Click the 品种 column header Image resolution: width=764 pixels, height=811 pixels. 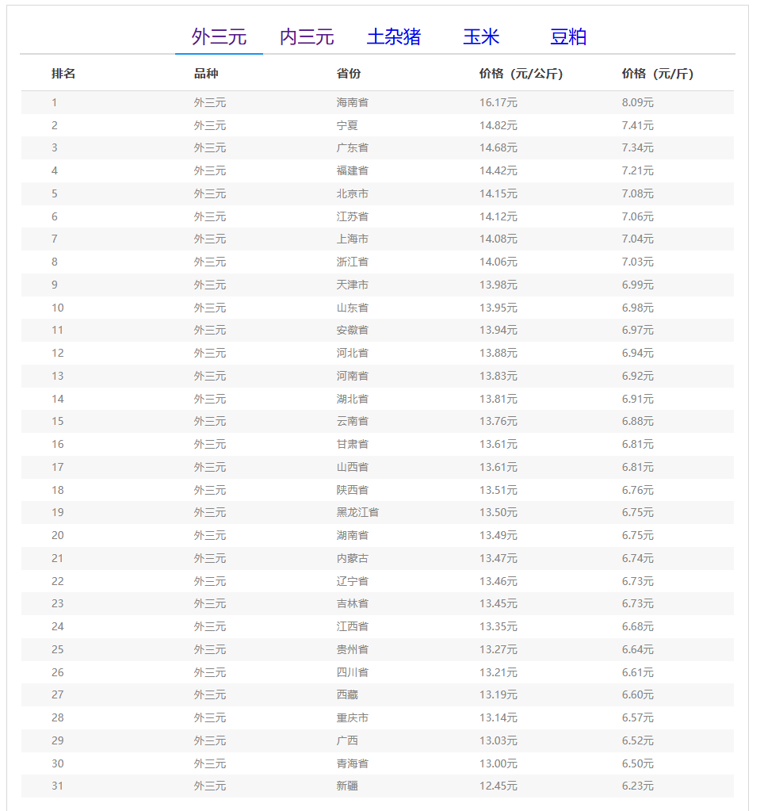pyautogui.click(x=206, y=74)
